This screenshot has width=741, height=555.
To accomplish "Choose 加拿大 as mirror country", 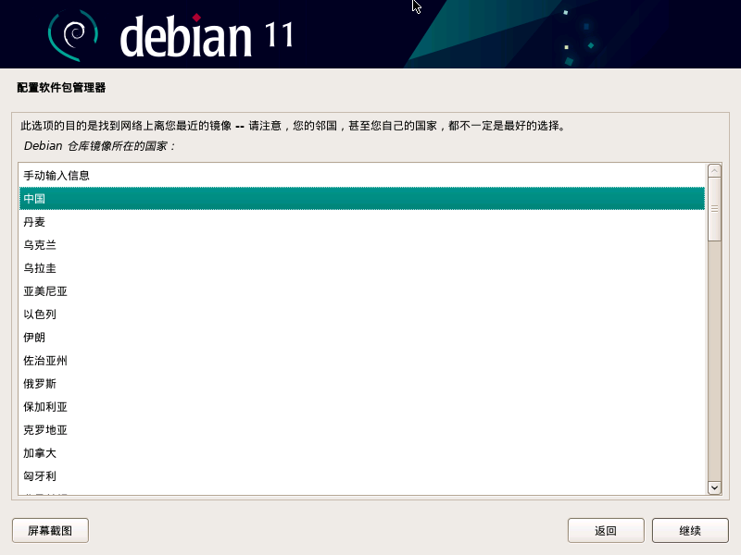I will [x=41, y=453].
